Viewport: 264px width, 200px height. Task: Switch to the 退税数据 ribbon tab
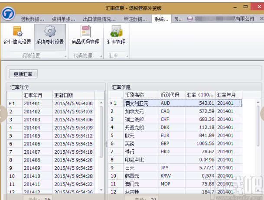[33, 19]
